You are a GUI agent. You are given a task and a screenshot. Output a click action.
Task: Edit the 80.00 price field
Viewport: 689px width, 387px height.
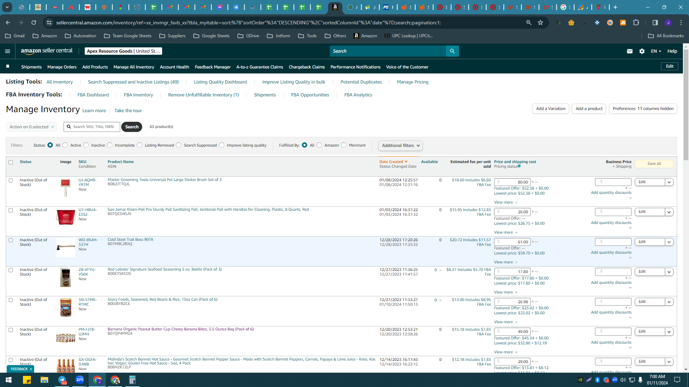pyautogui.click(x=512, y=182)
